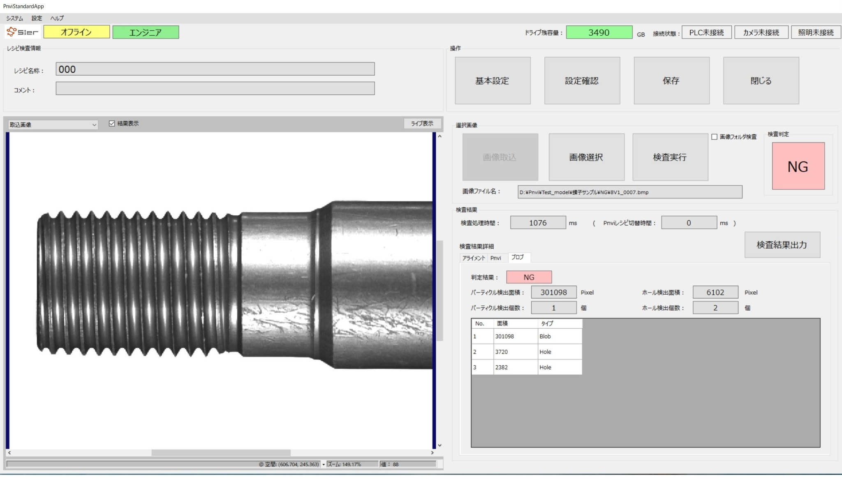Click the 検査実行 button

tap(670, 157)
